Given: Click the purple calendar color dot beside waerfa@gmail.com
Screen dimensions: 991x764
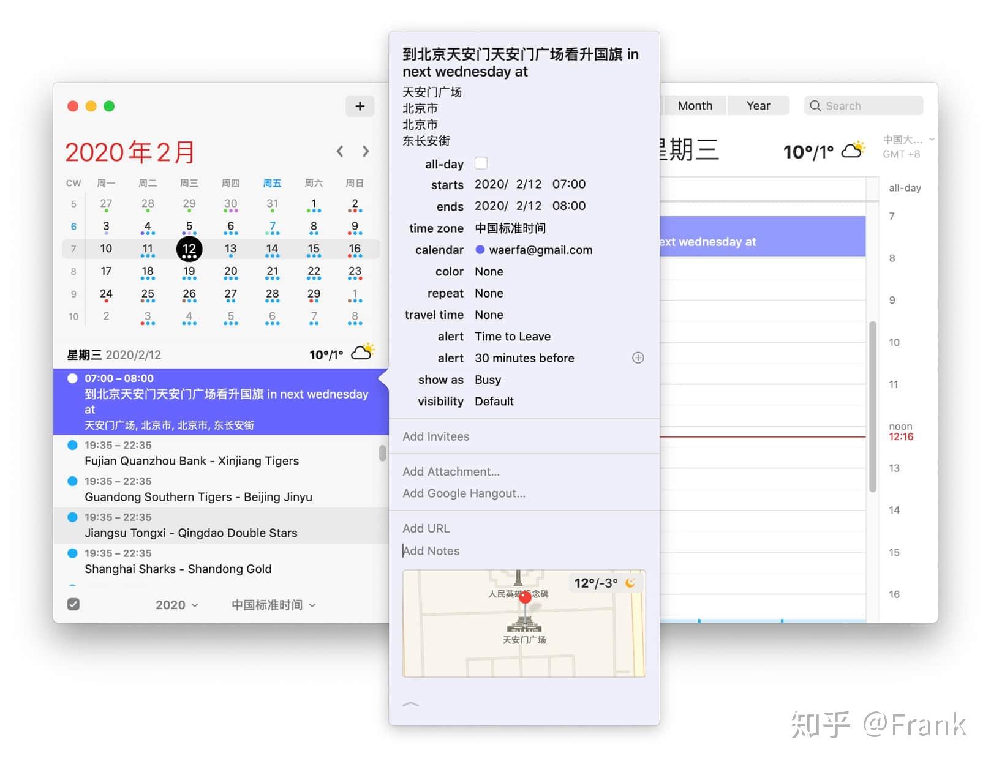Looking at the screenshot, I should click(x=480, y=250).
